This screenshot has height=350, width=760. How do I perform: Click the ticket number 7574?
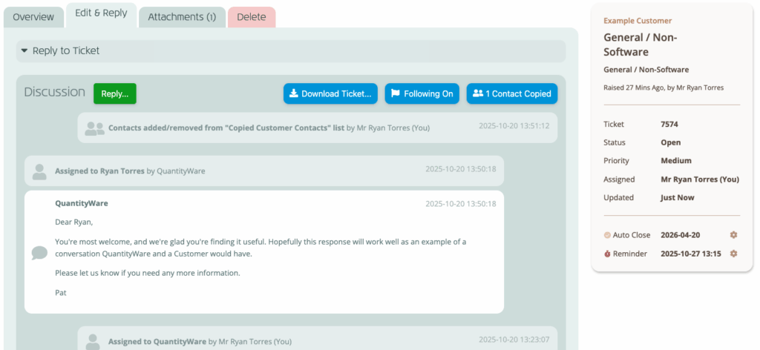point(669,124)
